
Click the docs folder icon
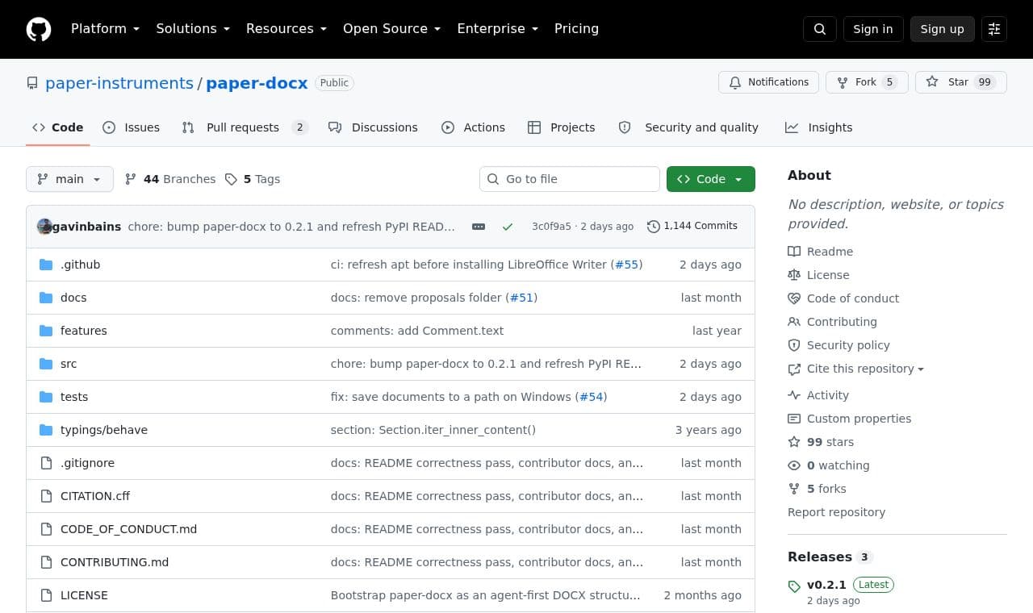click(x=46, y=298)
